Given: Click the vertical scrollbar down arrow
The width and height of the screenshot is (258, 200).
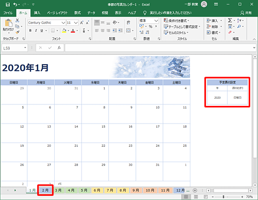Looking at the screenshot, I should coord(255,185).
